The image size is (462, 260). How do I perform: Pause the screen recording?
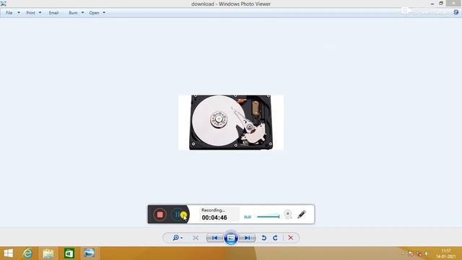177,214
